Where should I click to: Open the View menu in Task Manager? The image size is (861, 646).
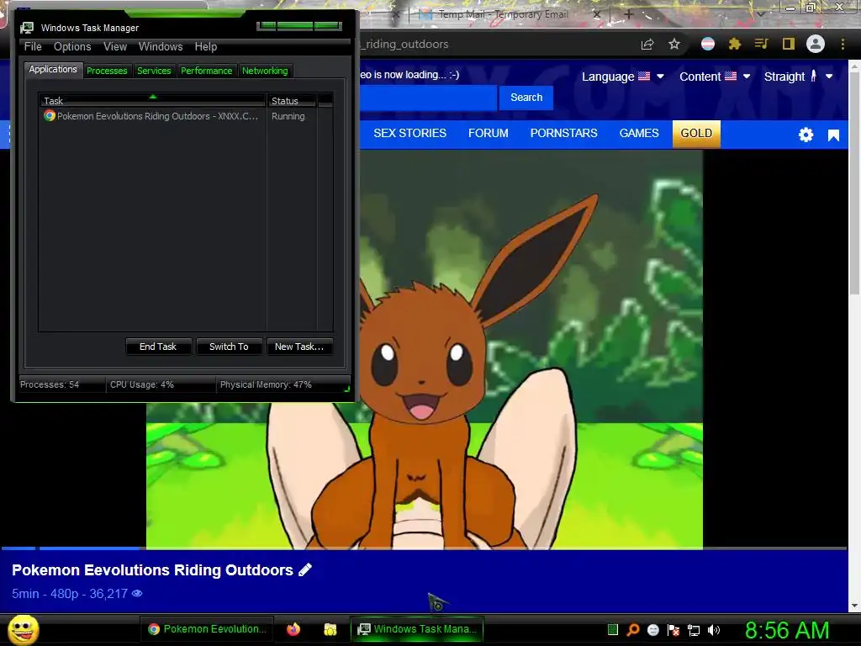[115, 47]
